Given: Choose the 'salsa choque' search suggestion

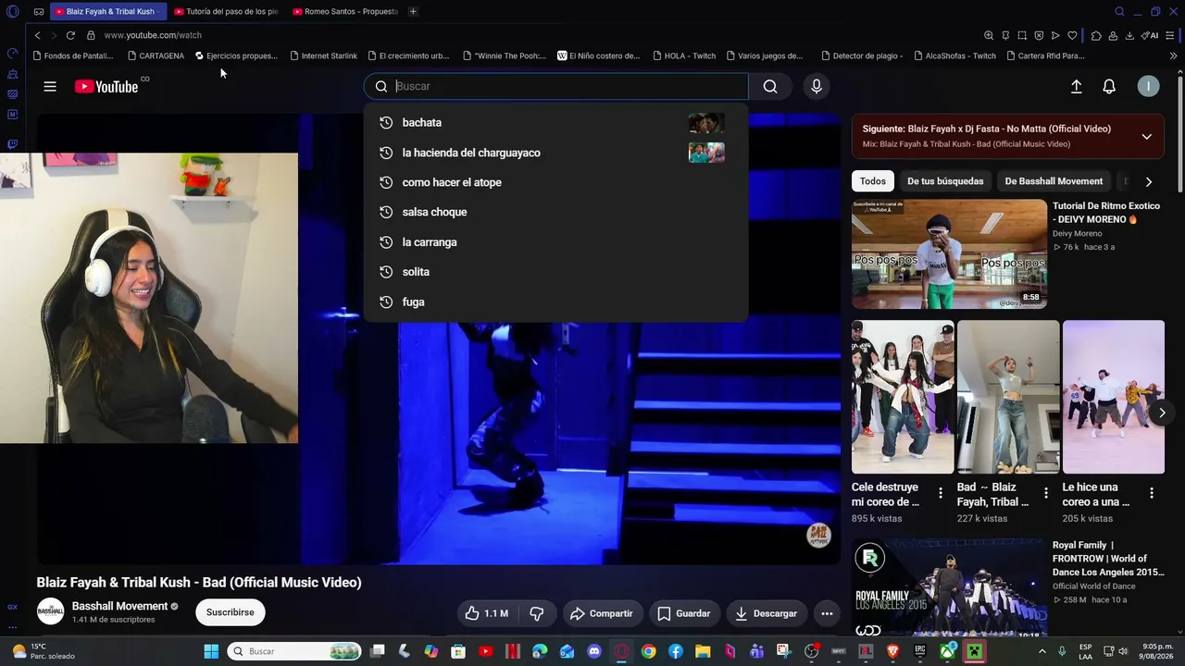Looking at the screenshot, I should pyautogui.click(x=555, y=212).
